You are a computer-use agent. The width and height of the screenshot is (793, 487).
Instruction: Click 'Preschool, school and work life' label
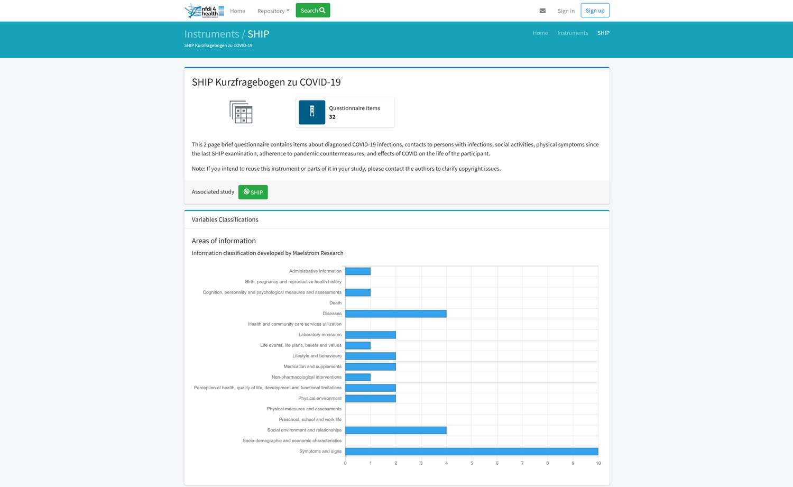click(x=310, y=419)
